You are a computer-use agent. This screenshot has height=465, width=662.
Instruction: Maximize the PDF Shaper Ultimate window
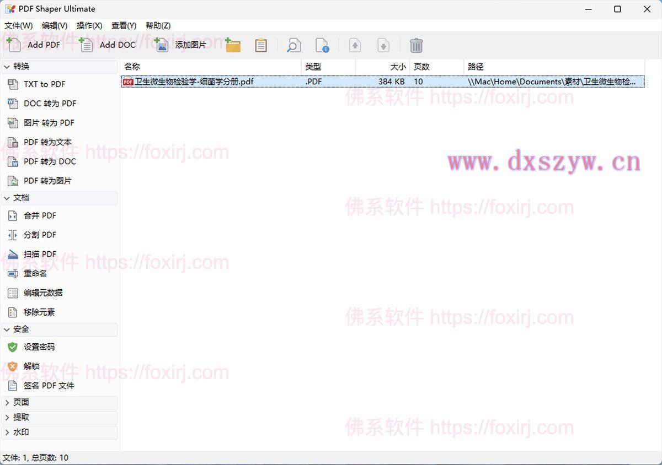(x=617, y=9)
